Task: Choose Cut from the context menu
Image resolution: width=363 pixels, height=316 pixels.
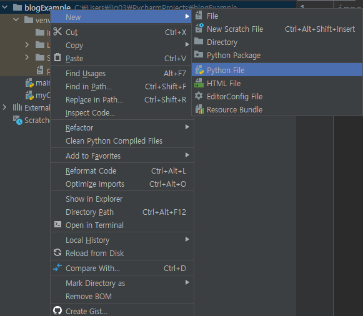Action: click(122, 32)
